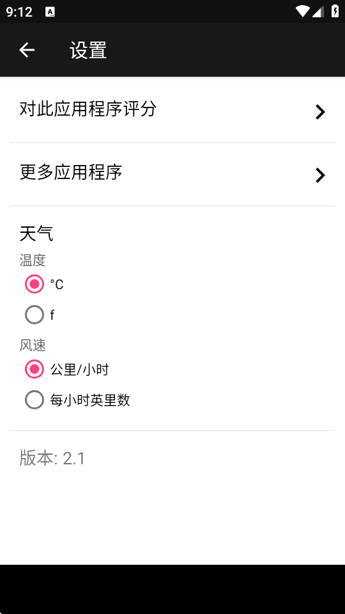This screenshot has height=614, width=345.
Task: Select the °C temperature radio button
Action: pos(34,284)
